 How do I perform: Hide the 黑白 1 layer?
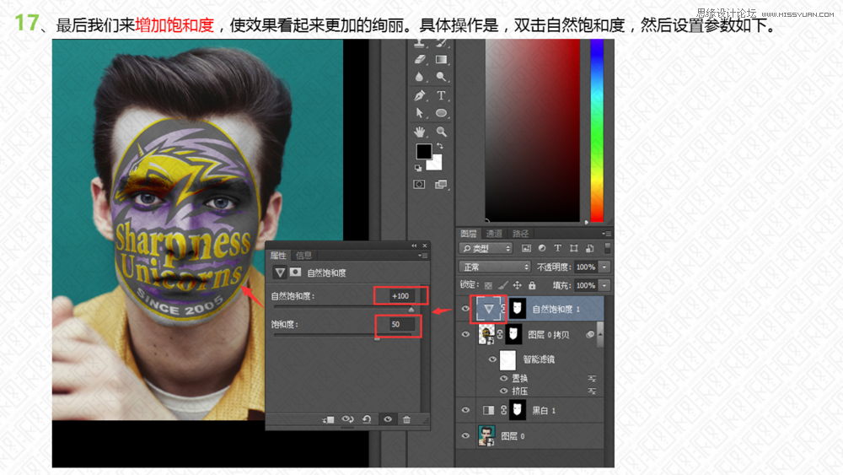pos(465,410)
